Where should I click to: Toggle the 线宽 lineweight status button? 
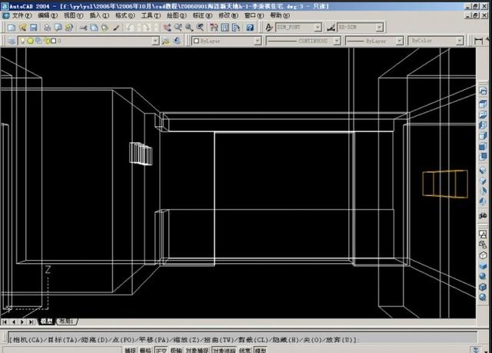point(244,350)
